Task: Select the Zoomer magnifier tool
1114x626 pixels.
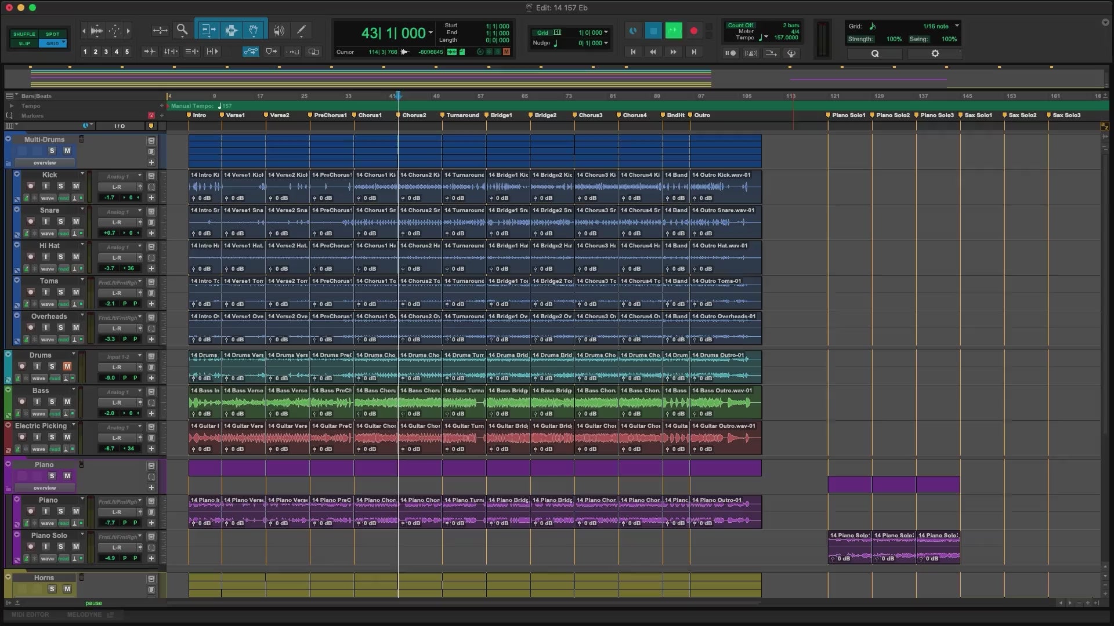Action: pyautogui.click(x=182, y=30)
